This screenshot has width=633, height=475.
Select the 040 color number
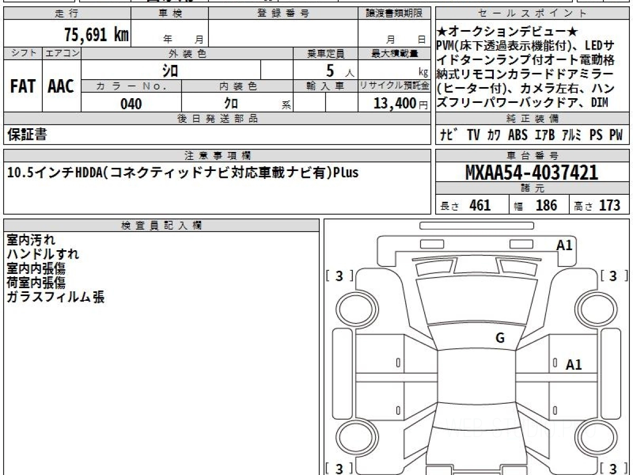coord(131,104)
